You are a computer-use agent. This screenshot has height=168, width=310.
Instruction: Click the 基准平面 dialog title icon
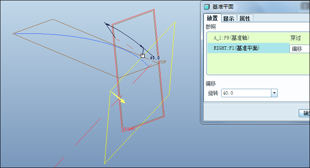(207, 7)
